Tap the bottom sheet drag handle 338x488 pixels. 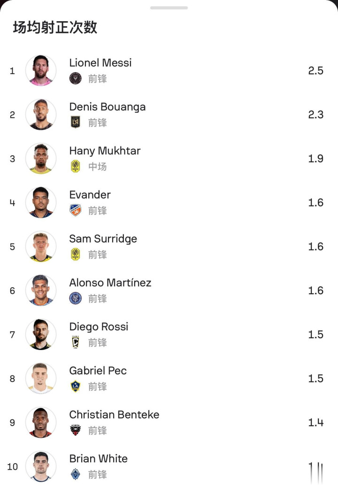point(169,8)
